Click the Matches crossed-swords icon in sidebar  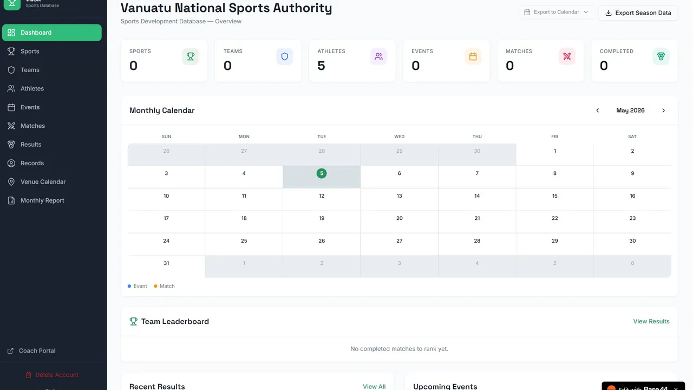click(11, 126)
